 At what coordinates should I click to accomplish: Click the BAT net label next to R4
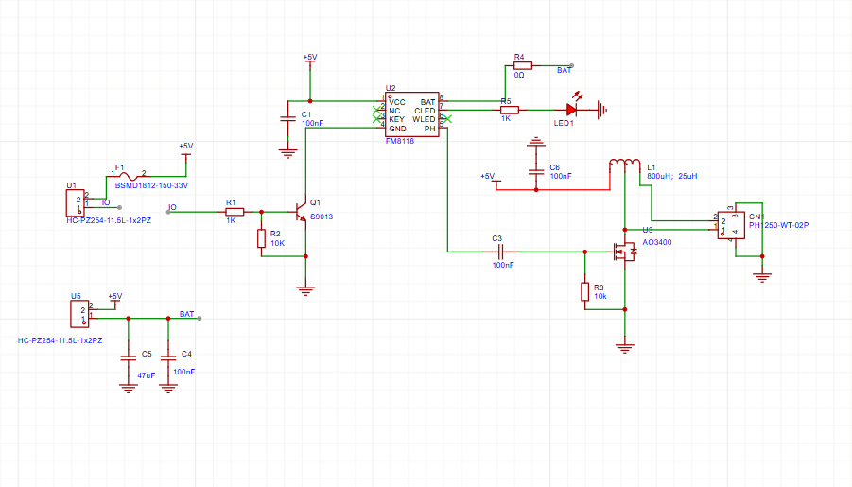pyautogui.click(x=564, y=71)
